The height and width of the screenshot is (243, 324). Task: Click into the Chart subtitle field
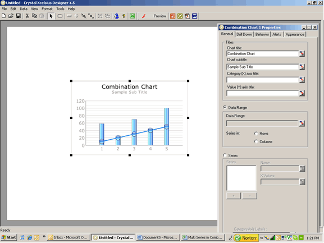click(x=263, y=67)
